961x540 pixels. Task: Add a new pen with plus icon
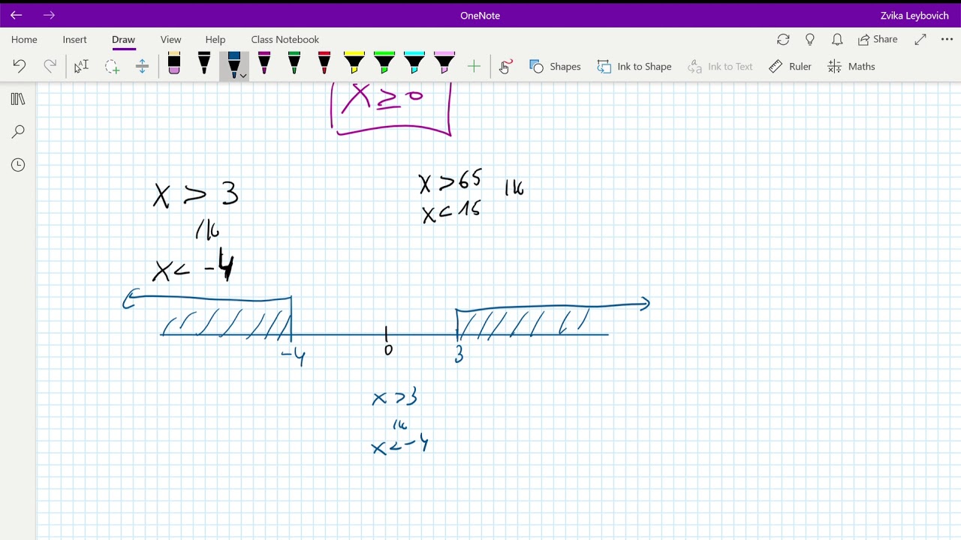[474, 66]
